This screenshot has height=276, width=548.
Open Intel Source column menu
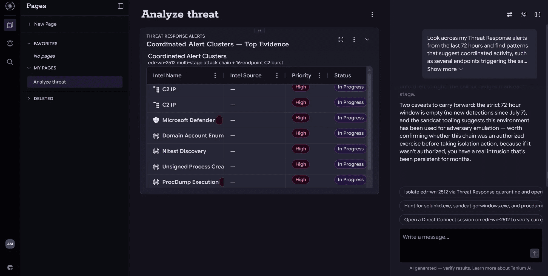pos(277,75)
